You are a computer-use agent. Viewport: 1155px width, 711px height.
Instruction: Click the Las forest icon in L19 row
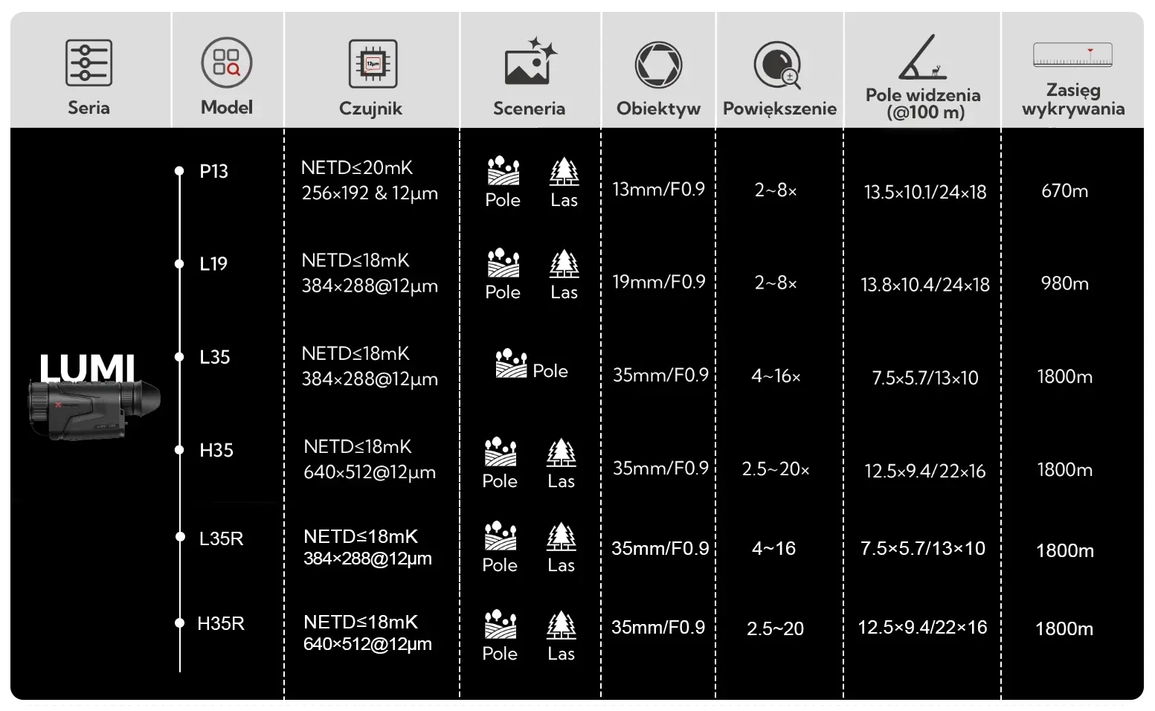coord(564,263)
